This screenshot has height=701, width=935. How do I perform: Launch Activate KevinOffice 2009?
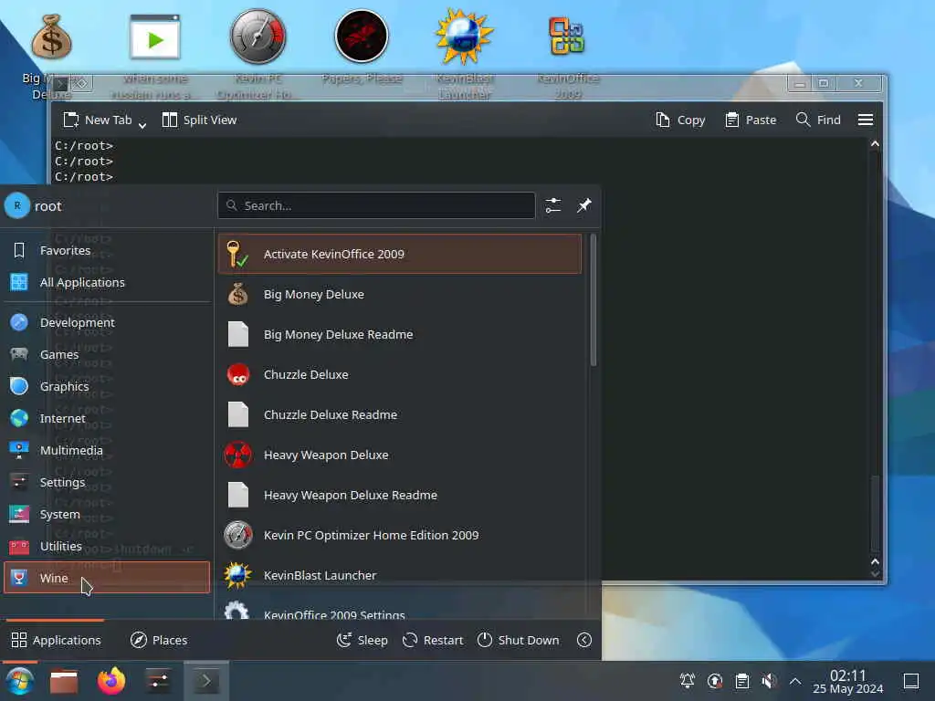click(400, 254)
